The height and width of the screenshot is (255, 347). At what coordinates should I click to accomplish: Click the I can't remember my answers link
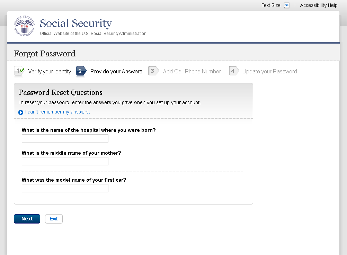point(57,112)
